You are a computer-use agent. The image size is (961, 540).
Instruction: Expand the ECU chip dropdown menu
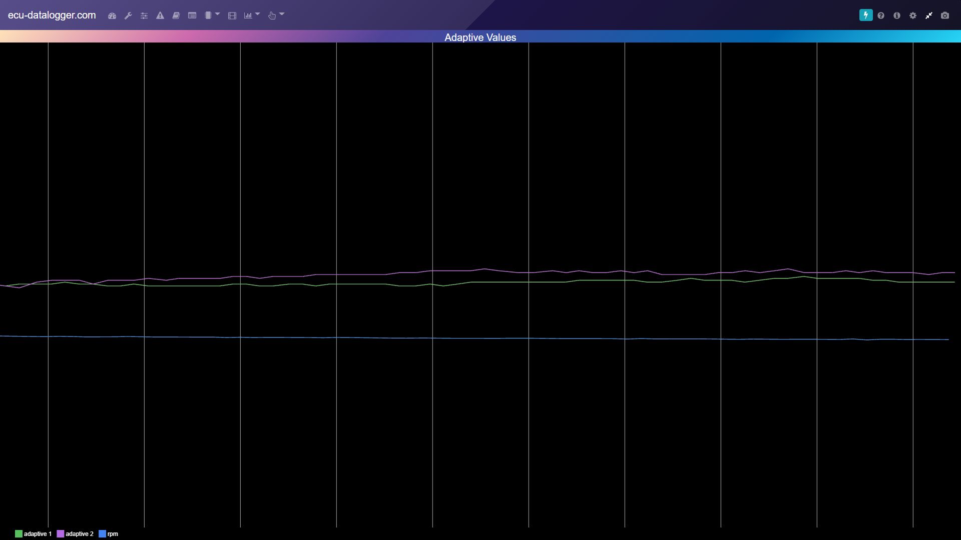click(212, 15)
